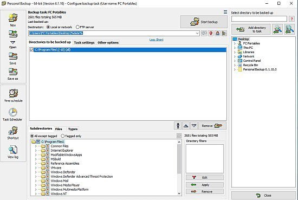Image resolution: width=298 pixels, height=200 pixels.
Task: Expand the Windows Defender subfolder
Action: coord(36,172)
